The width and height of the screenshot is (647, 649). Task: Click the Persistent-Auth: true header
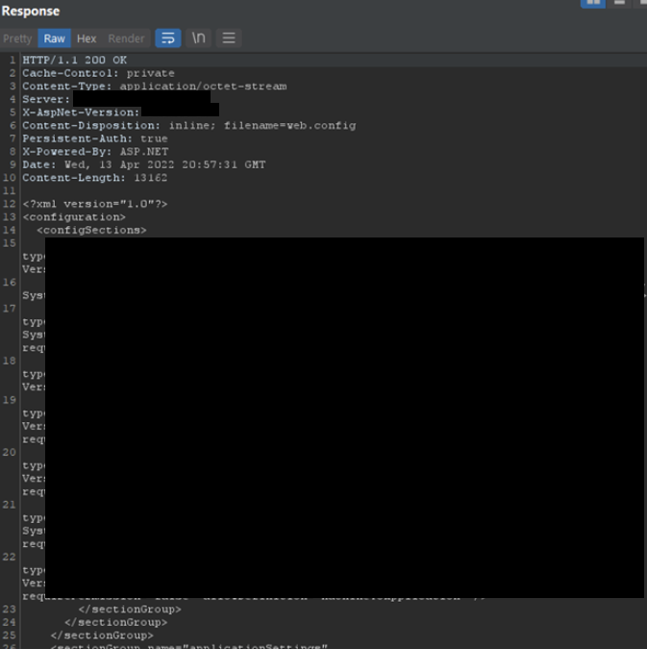click(95, 138)
